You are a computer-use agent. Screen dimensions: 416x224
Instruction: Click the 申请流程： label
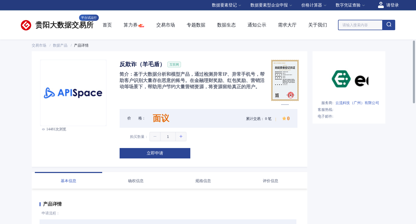(51, 213)
